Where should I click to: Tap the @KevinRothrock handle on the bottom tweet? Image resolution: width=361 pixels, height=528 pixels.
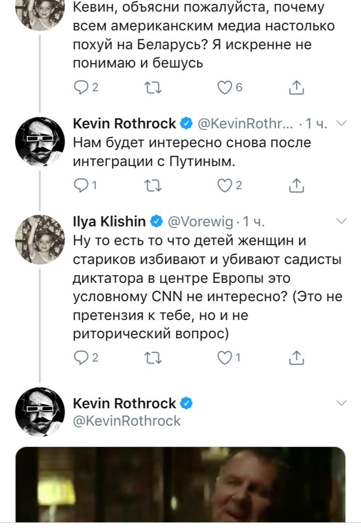click(x=126, y=421)
